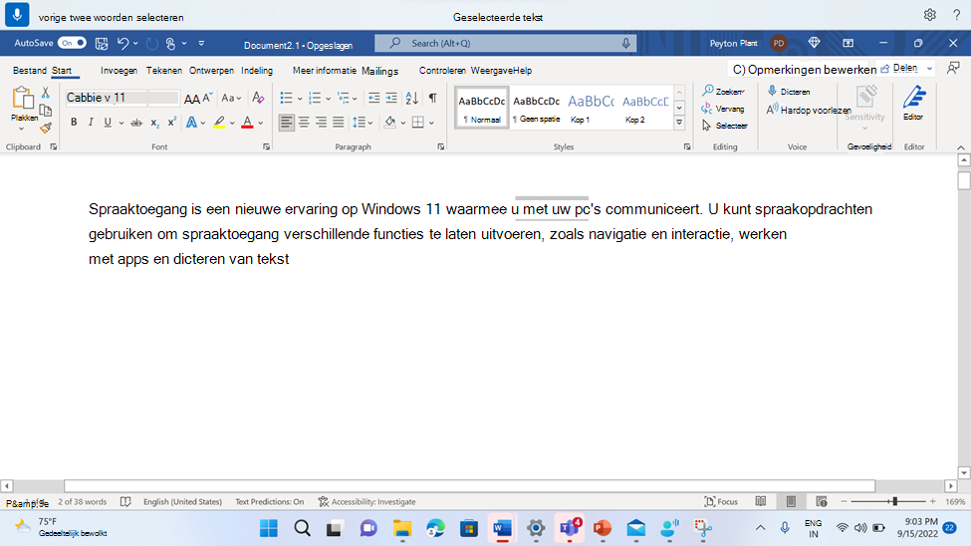Switch to the Ontwerpen tab

pyautogui.click(x=211, y=71)
